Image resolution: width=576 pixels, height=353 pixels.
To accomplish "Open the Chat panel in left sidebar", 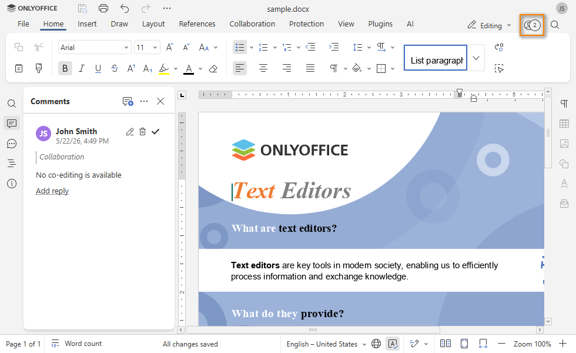I will (12, 144).
